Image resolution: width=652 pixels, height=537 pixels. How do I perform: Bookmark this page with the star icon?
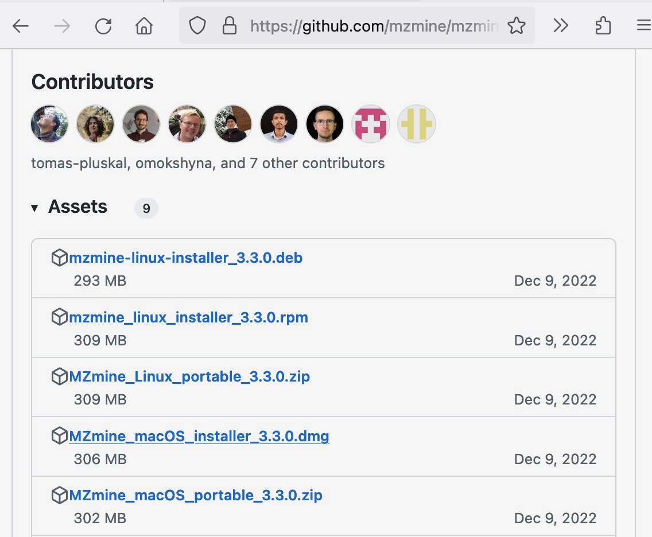(517, 25)
